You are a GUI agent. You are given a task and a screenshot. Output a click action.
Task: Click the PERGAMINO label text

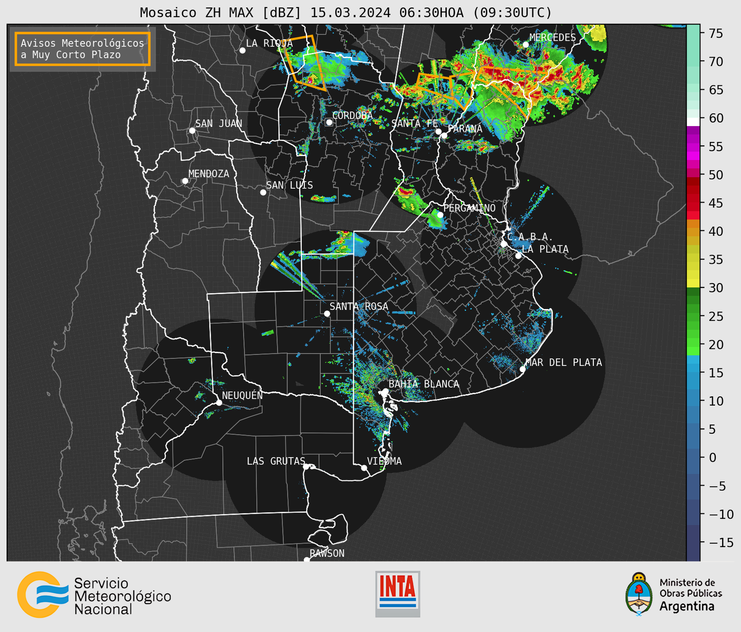click(x=470, y=208)
